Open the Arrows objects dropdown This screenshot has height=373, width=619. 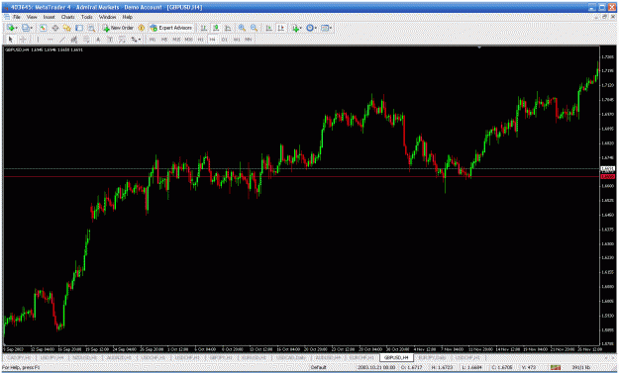pos(136,40)
